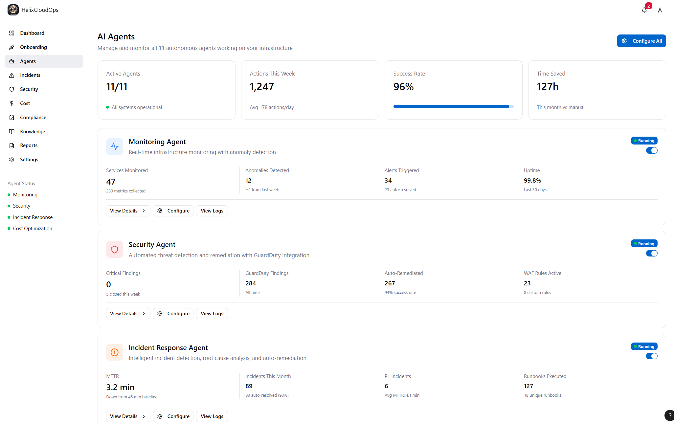Click the HelixCloudOps logo

tap(13, 10)
